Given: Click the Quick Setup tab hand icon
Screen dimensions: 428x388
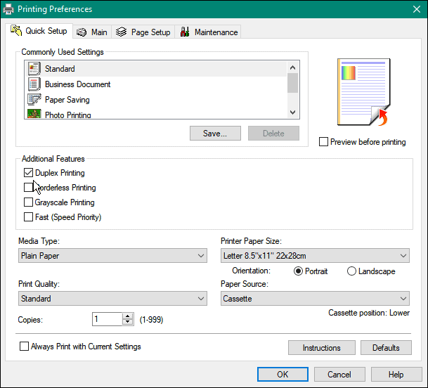Looking at the screenshot, I should click(16, 30).
